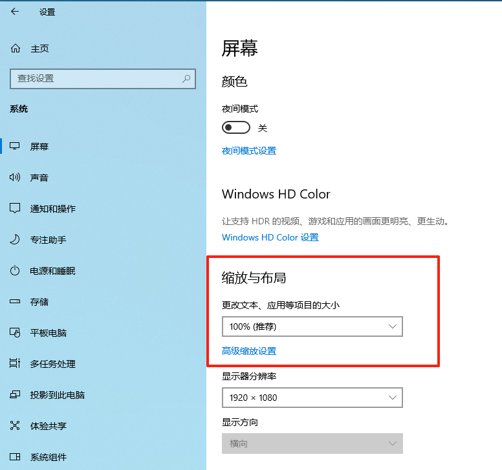Open the 高级缩放设置 link
The width and height of the screenshot is (502, 470).
pyautogui.click(x=249, y=351)
